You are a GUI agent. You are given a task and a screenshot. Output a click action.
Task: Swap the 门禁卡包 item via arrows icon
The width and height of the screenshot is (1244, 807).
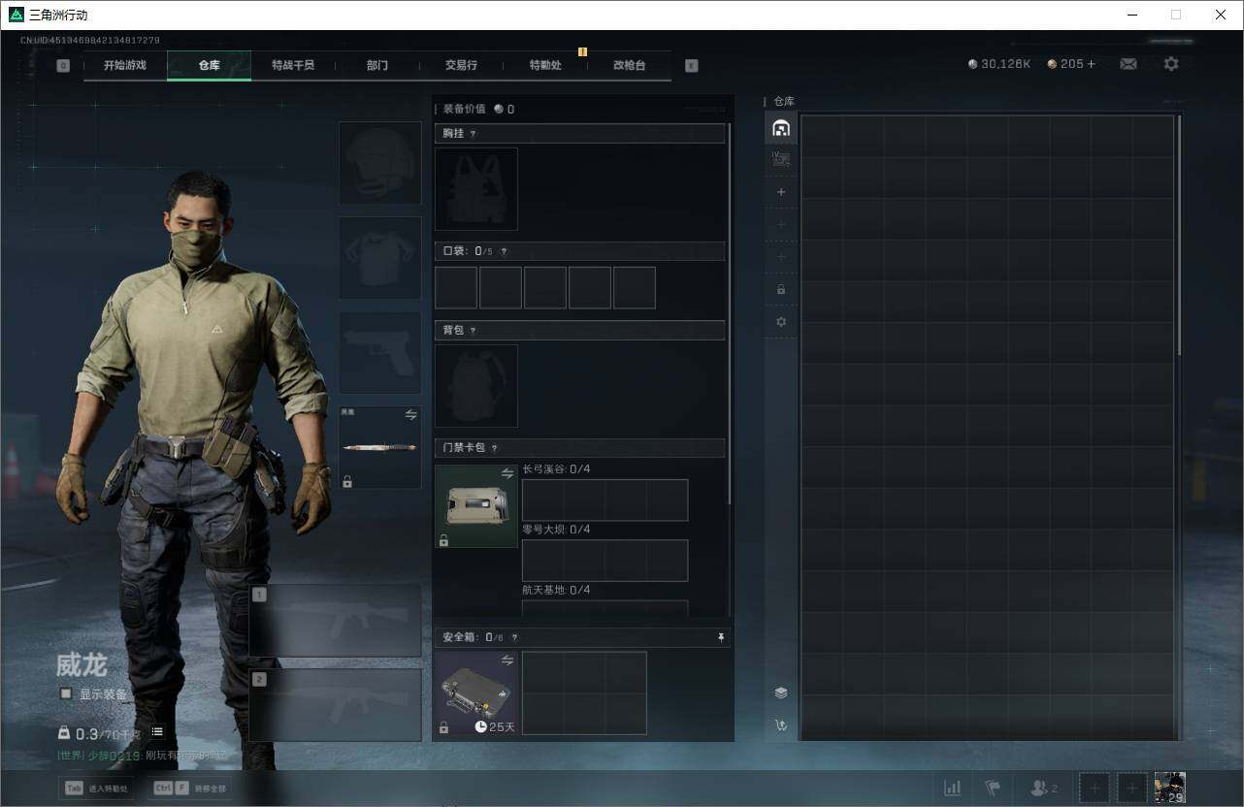tap(507, 473)
